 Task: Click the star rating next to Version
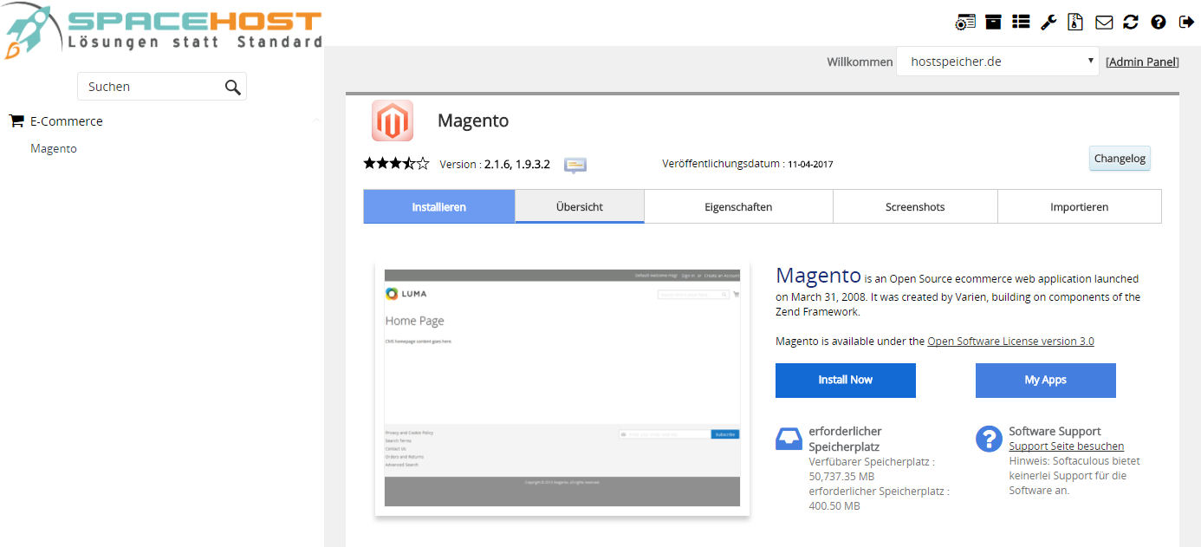coord(396,163)
